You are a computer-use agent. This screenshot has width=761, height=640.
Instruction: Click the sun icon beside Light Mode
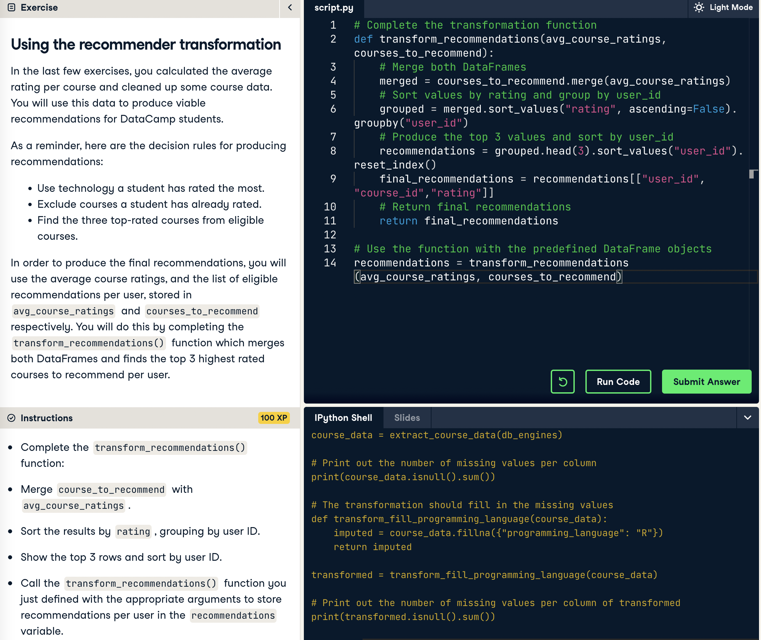pos(699,8)
